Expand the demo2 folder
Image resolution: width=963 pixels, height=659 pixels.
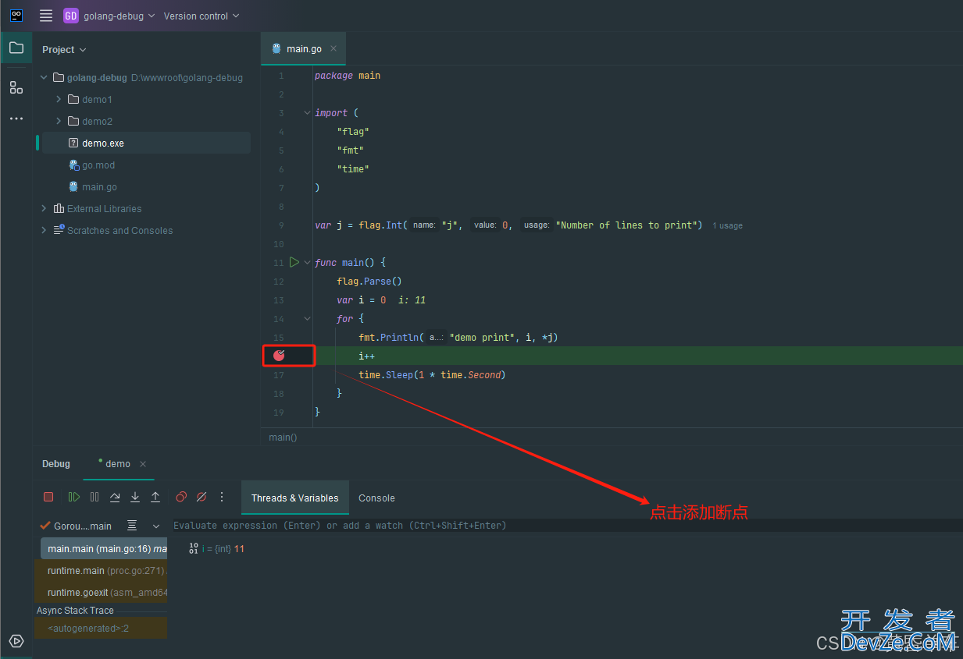click(59, 122)
